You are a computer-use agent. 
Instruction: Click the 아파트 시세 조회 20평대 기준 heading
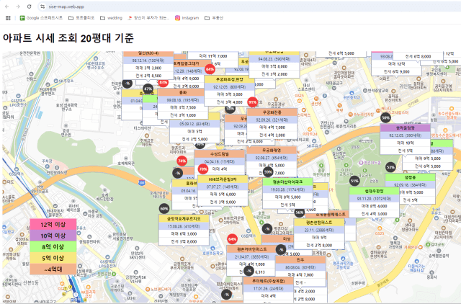click(x=68, y=38)
